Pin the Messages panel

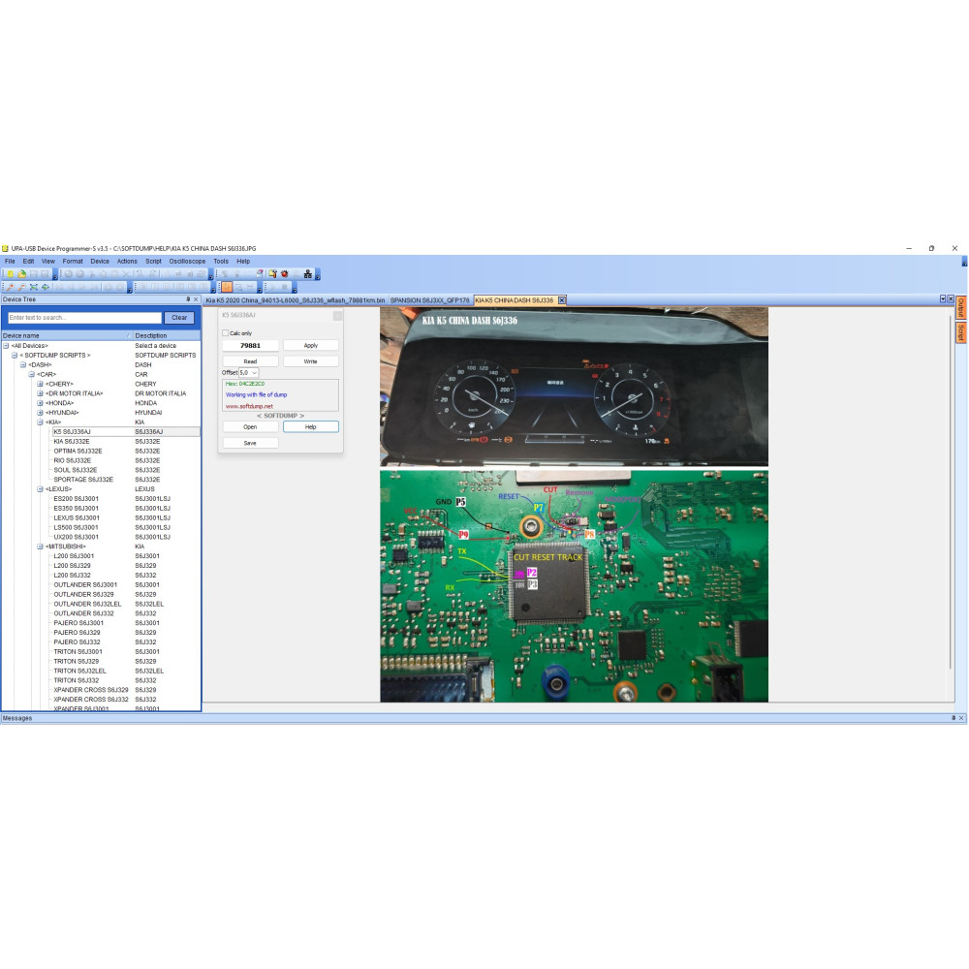click(x=953, y=718)
